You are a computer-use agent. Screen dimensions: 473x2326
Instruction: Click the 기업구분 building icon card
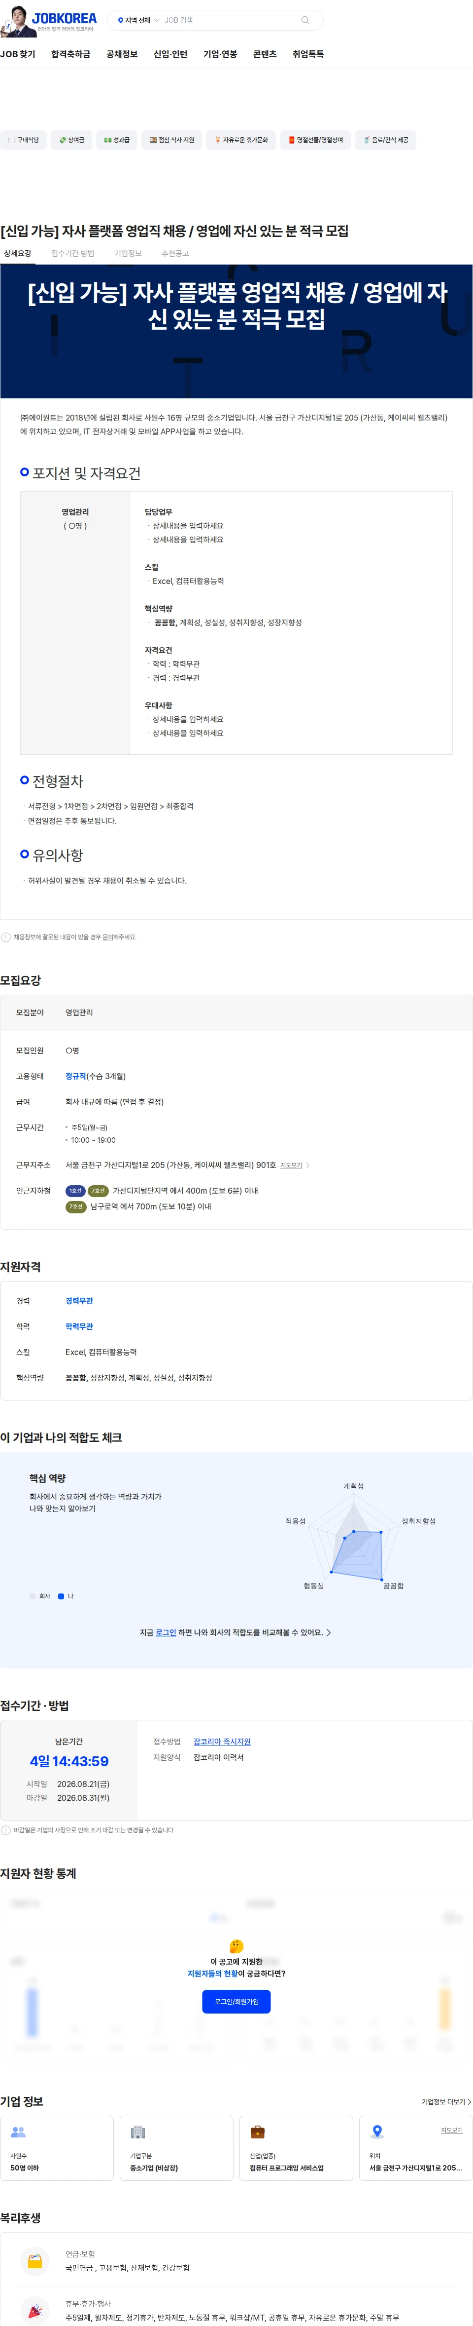pos(176,2148)
